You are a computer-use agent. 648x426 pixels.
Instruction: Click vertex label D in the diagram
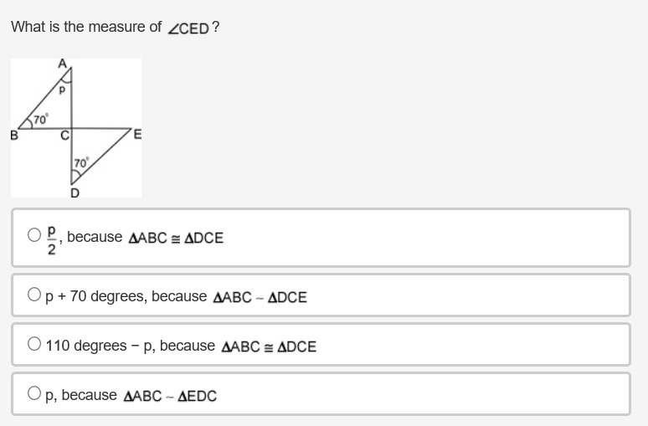coord(75,192)
